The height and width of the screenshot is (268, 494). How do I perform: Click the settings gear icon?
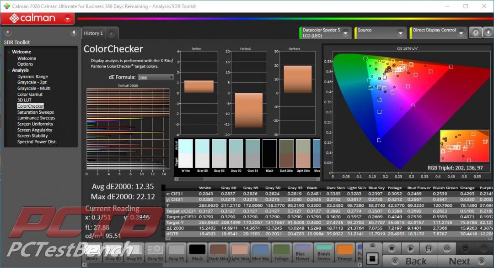pyautogui.click(x=476, y=32)
